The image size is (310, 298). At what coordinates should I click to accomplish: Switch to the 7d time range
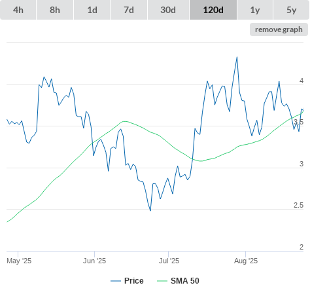coord(129,10)
